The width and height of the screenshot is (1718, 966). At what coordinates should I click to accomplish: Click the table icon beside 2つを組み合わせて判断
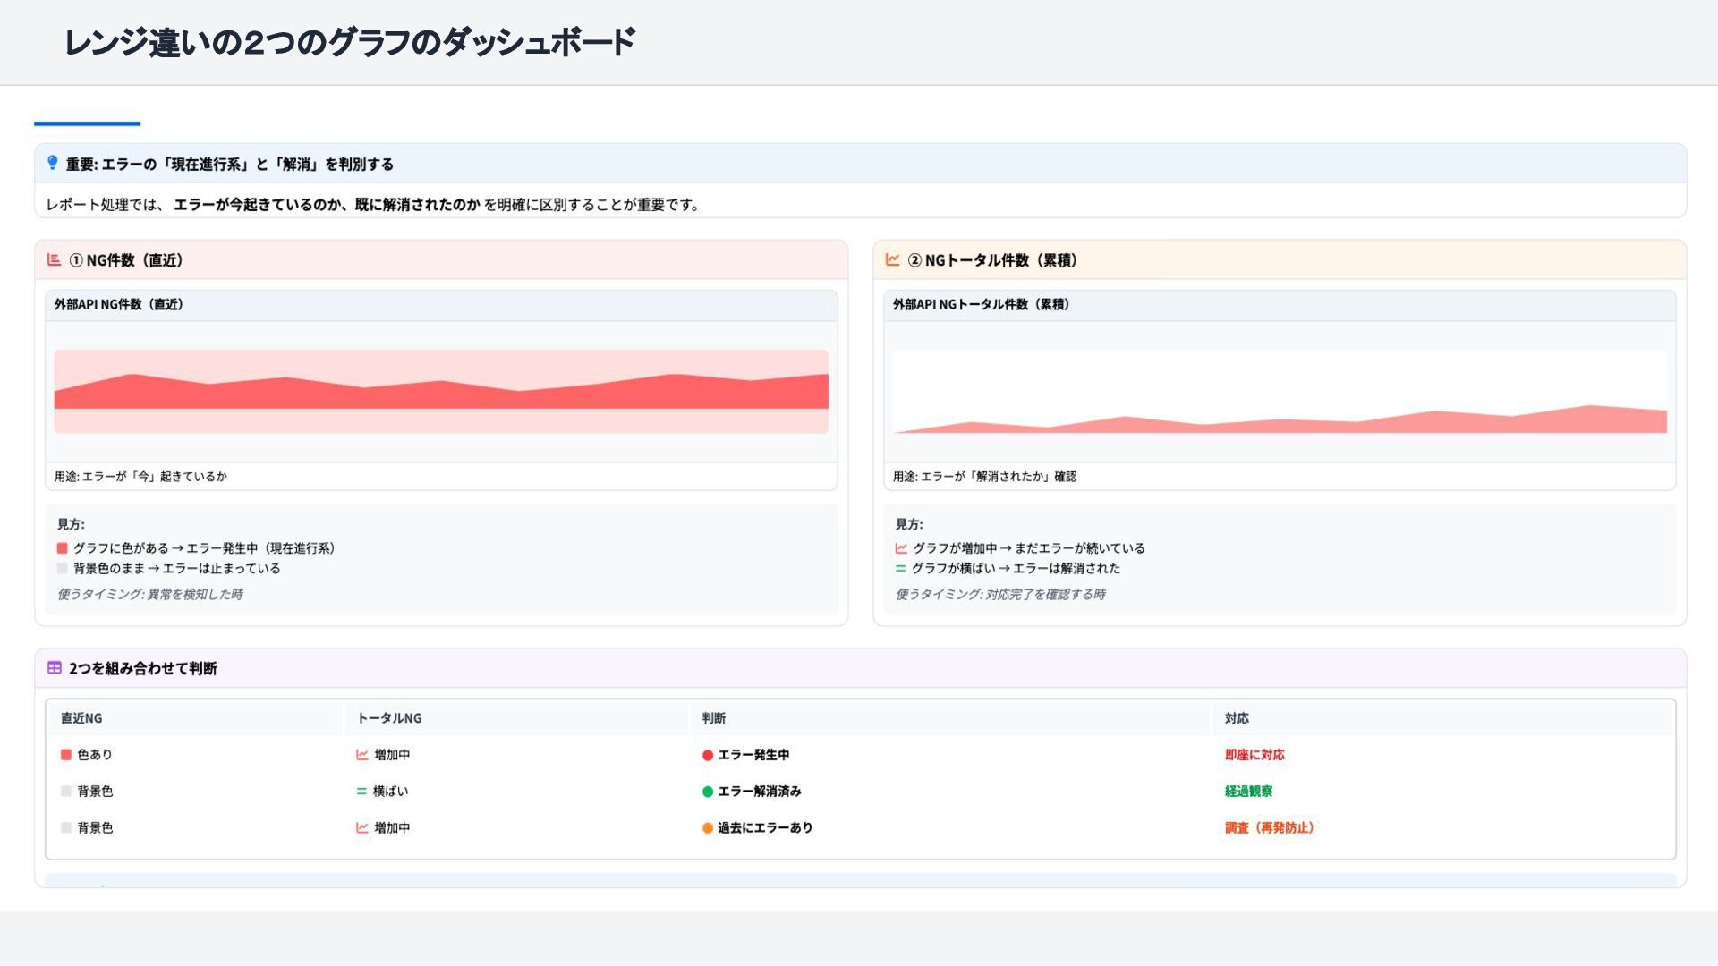[55, 668]
